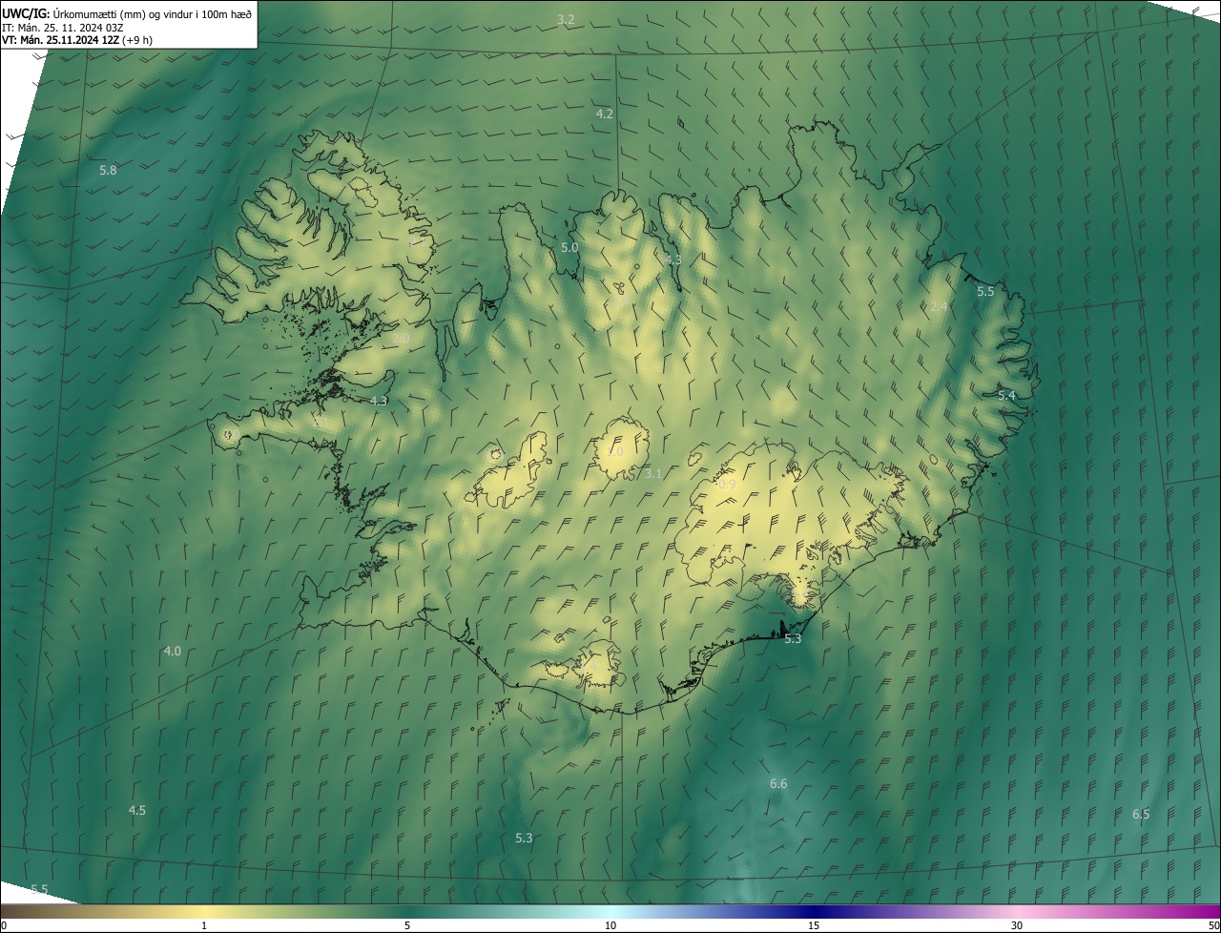
Task: Click the "3.1" value label beside the glacier
Action: (x=652, y=474)
